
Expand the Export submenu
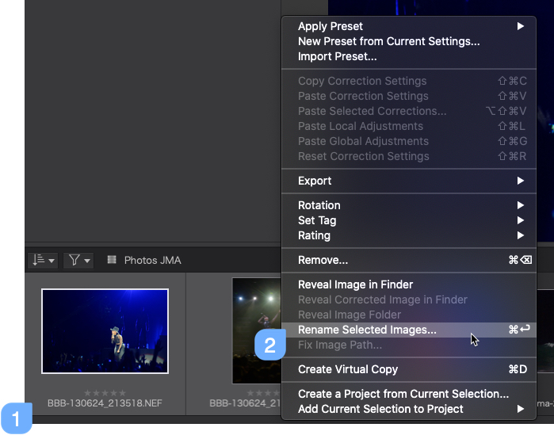[x=409, y=181]
